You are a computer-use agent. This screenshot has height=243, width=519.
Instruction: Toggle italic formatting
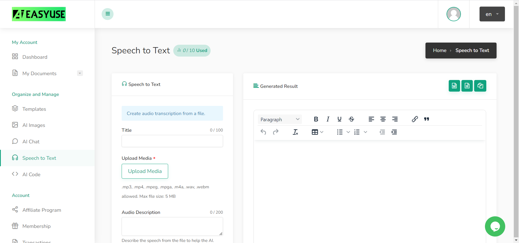click(328, 119)
